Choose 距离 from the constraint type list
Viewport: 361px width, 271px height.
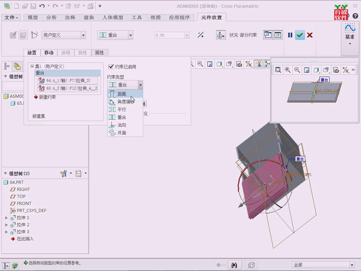click(x=125, y=94)
